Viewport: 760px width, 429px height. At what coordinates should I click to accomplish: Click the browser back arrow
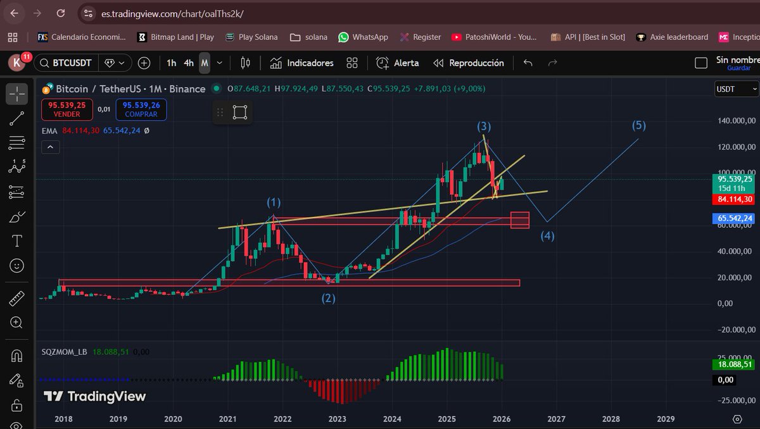[15, 13]
